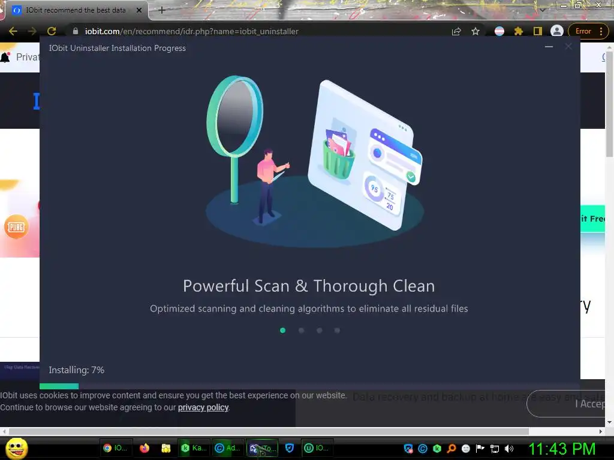Switch to the Ad... taskbar item
This screenshot has height=460, width=614.
coord(227,448)
